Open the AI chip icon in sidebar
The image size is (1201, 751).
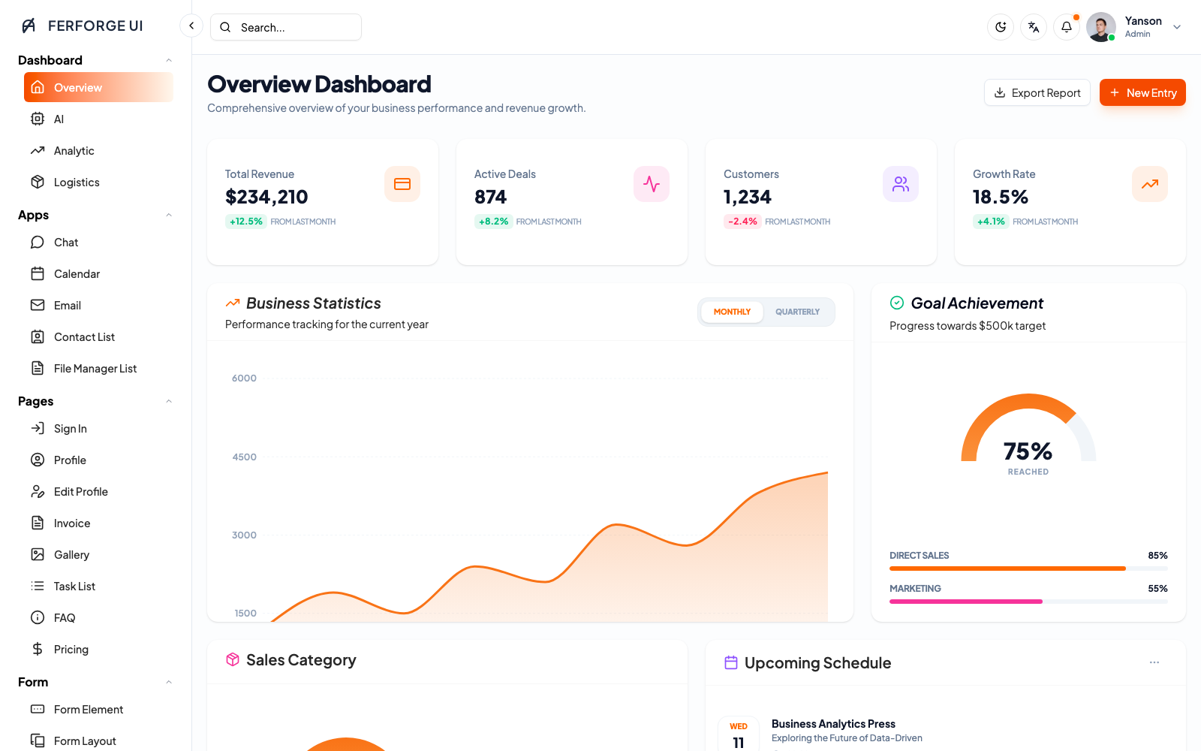click(38, 119)
